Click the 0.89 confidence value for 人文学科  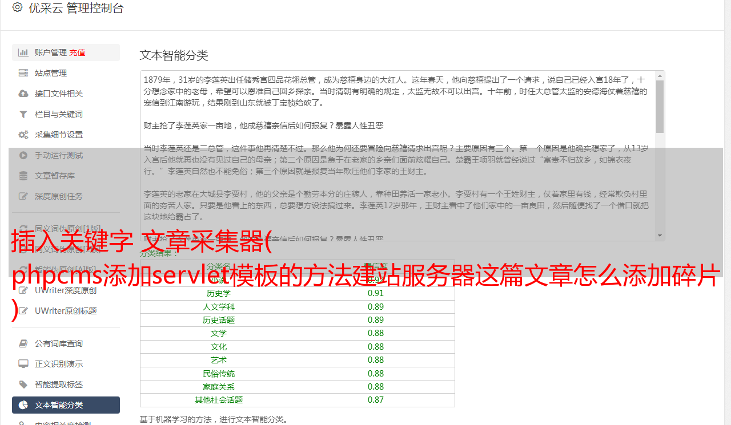pos(376,307)
